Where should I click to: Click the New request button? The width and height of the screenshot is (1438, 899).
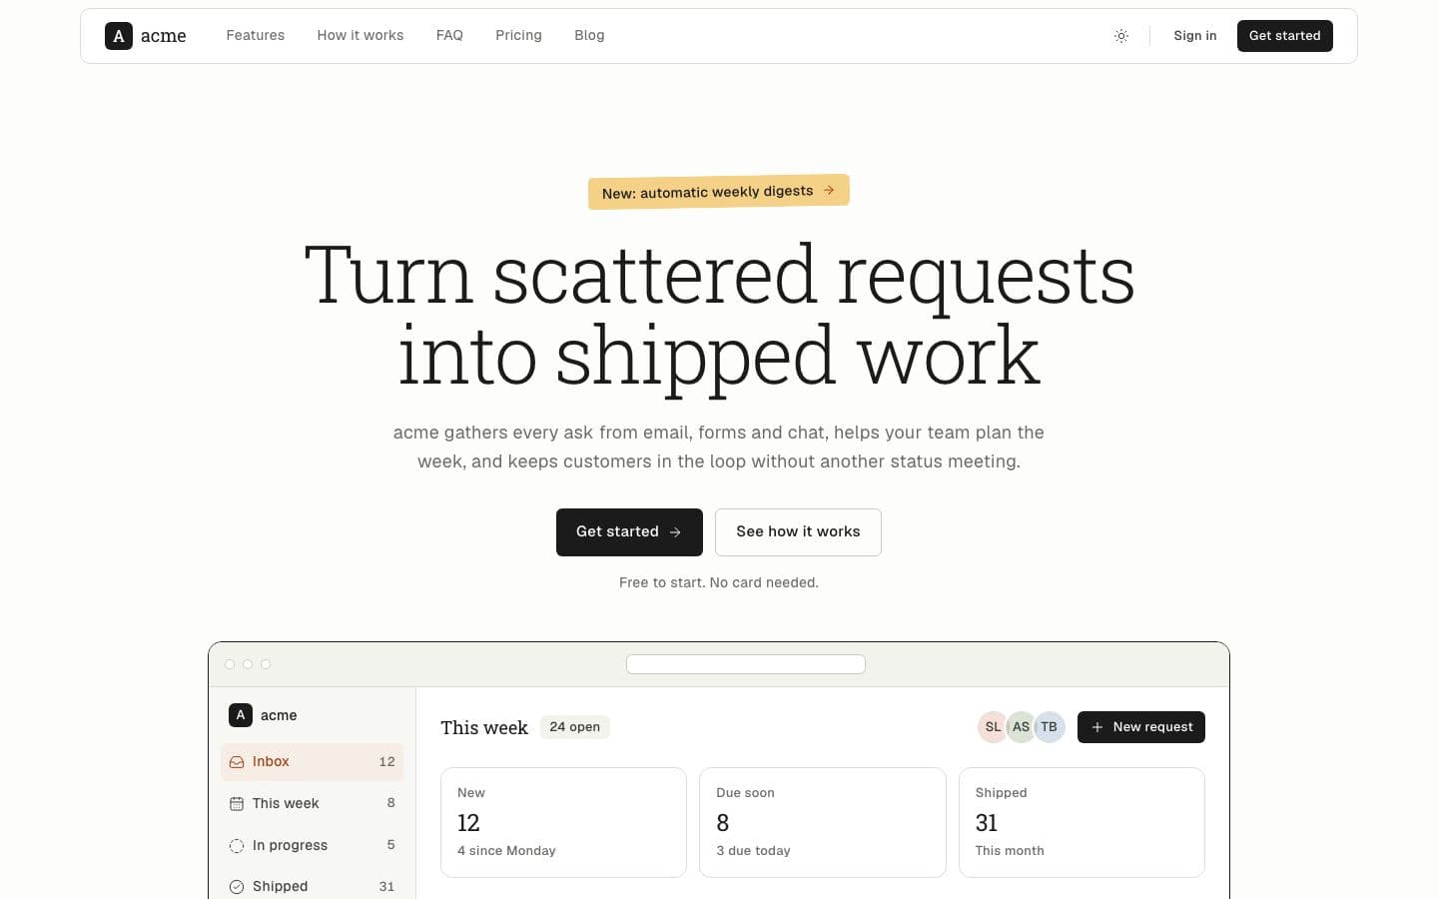pyautogui.click(x=1141, y=727)
